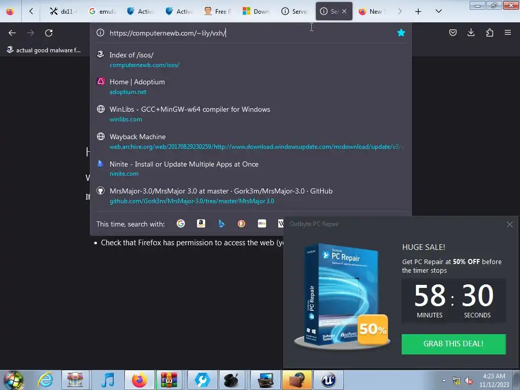Go forward one page
The width and height of the screenshot is (520, 390).
coord(30,33)
